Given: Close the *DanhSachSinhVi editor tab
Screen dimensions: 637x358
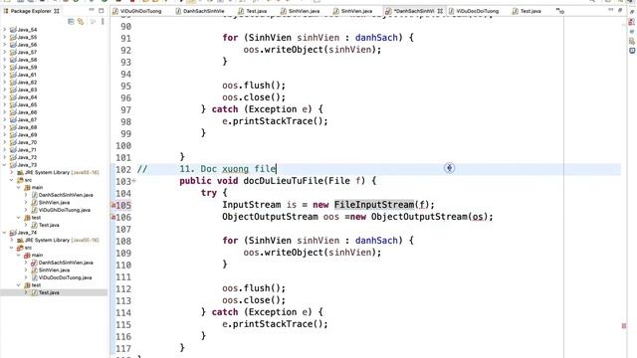Looking at the screenshot, I should point(440,11).
